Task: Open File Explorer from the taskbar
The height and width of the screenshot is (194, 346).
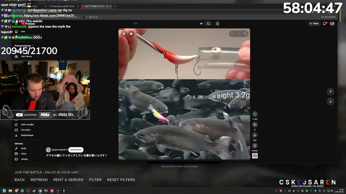Action: pos(11,191)
